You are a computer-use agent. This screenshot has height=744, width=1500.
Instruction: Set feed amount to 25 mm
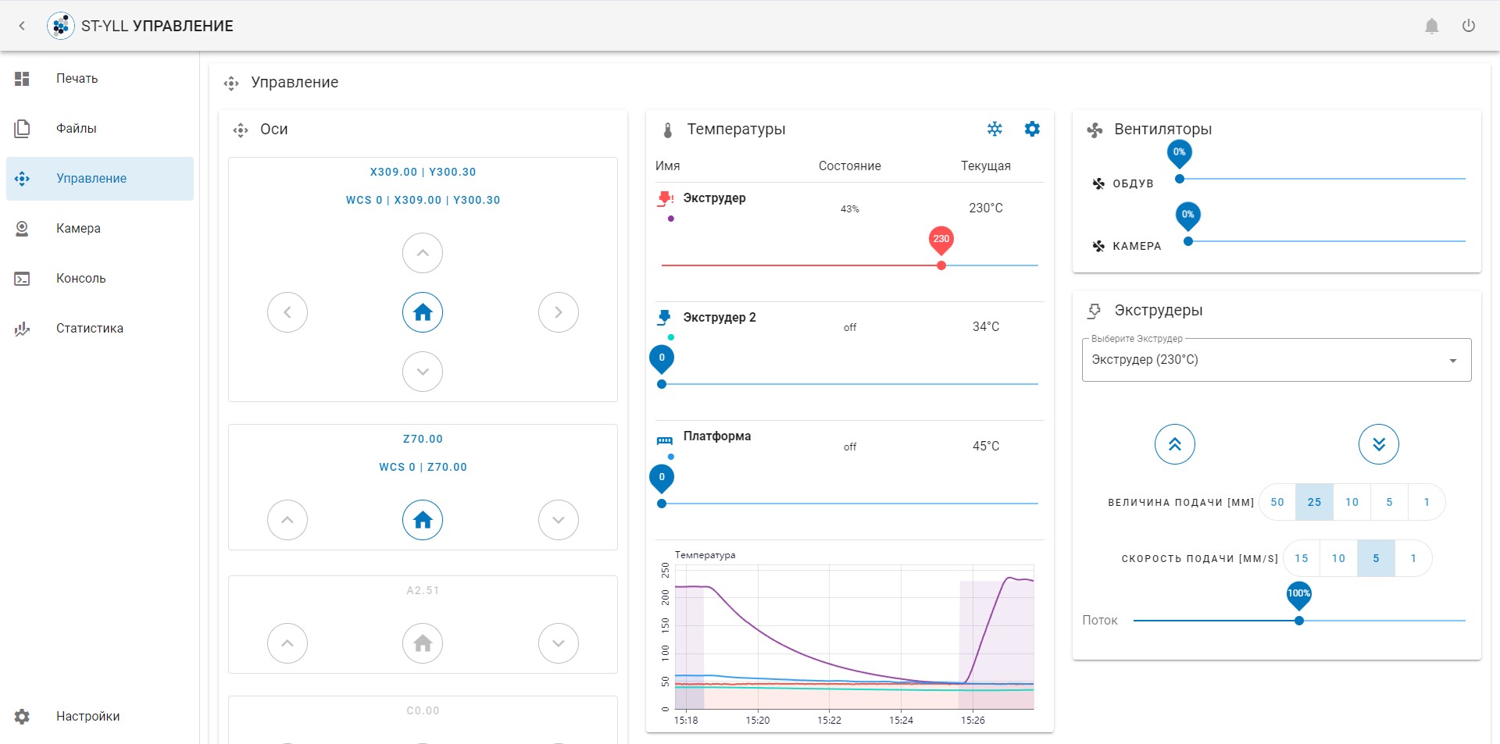pos(1315,502)
